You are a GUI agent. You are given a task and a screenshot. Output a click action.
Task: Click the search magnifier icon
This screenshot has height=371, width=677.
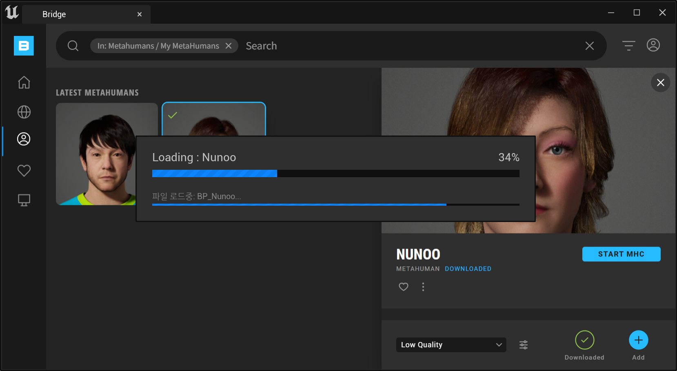[73, 46]
